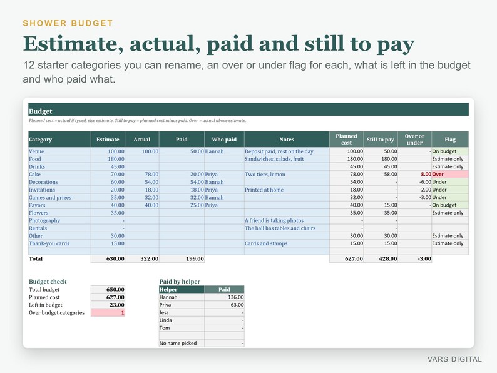Select the Actual column header
The width and height of the screenshot is (497, 373).
(142, 140)
